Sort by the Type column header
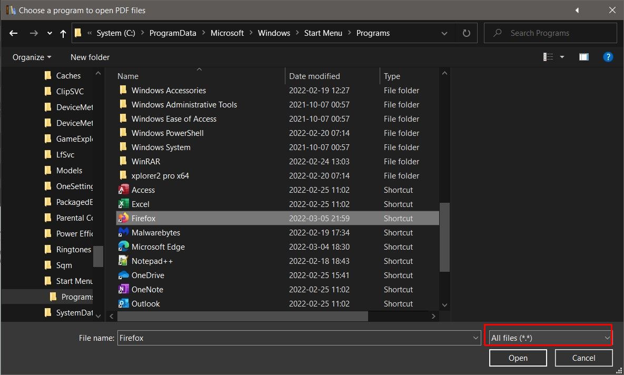Image resolution: width=624 pixels, height=375 pixels. pos(392,76)
